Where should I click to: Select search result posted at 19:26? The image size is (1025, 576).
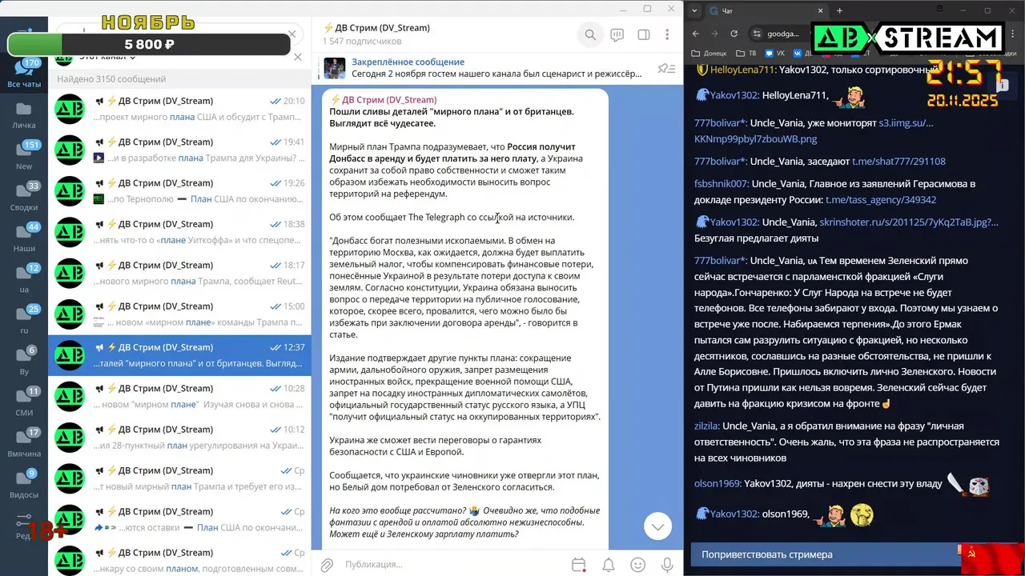click(x=179, y=190)
